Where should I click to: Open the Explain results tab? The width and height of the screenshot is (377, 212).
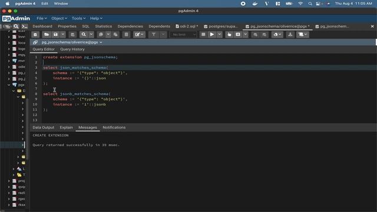click(x=67, y=127)
